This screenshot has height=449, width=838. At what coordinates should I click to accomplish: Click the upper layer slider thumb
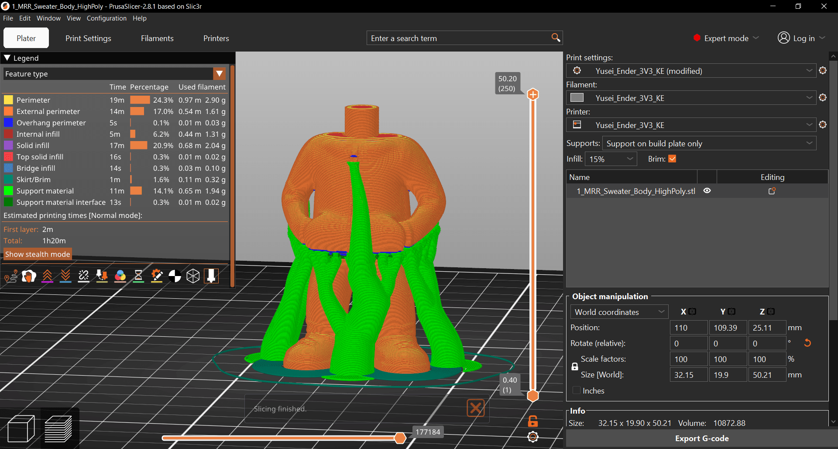pos(533,94)
